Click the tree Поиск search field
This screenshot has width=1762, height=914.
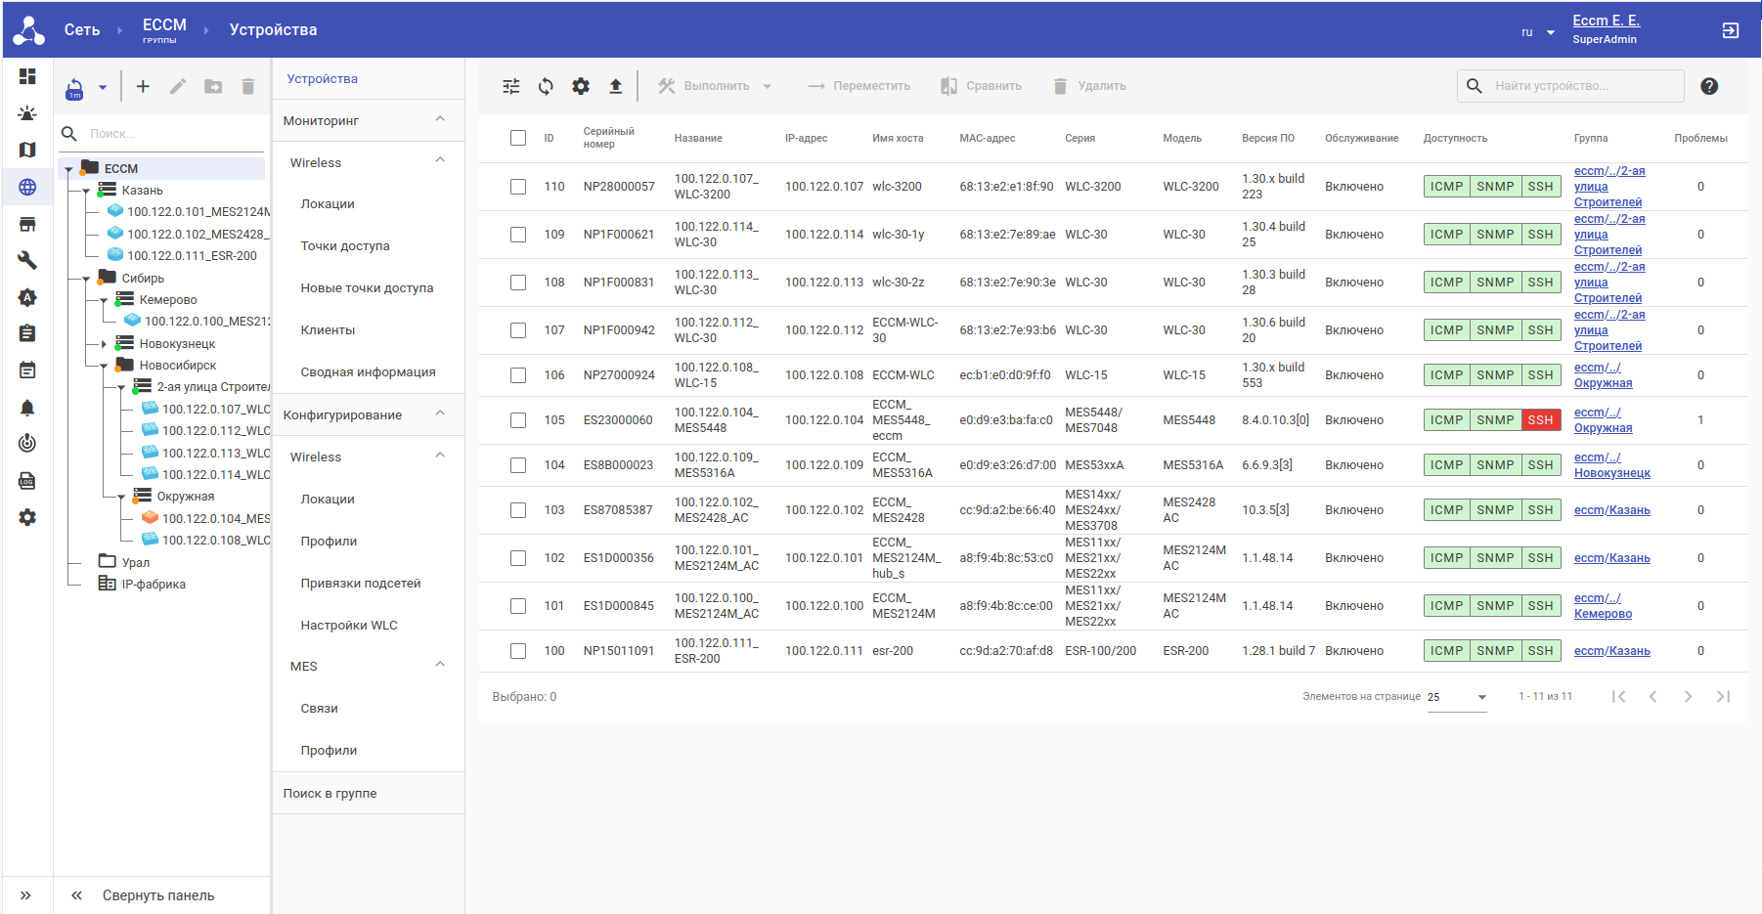162,134
